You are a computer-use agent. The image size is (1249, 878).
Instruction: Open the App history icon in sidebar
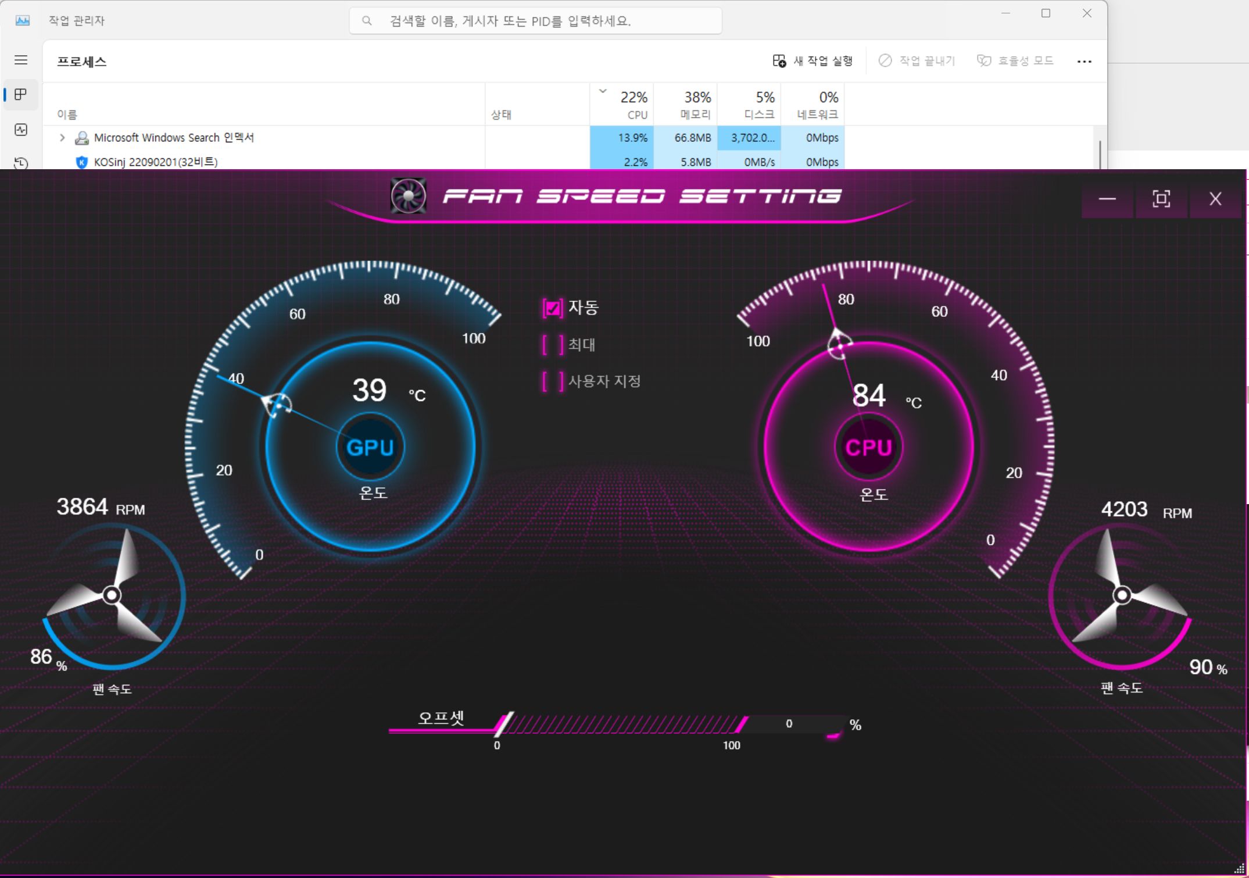click(x=21, y=162)
